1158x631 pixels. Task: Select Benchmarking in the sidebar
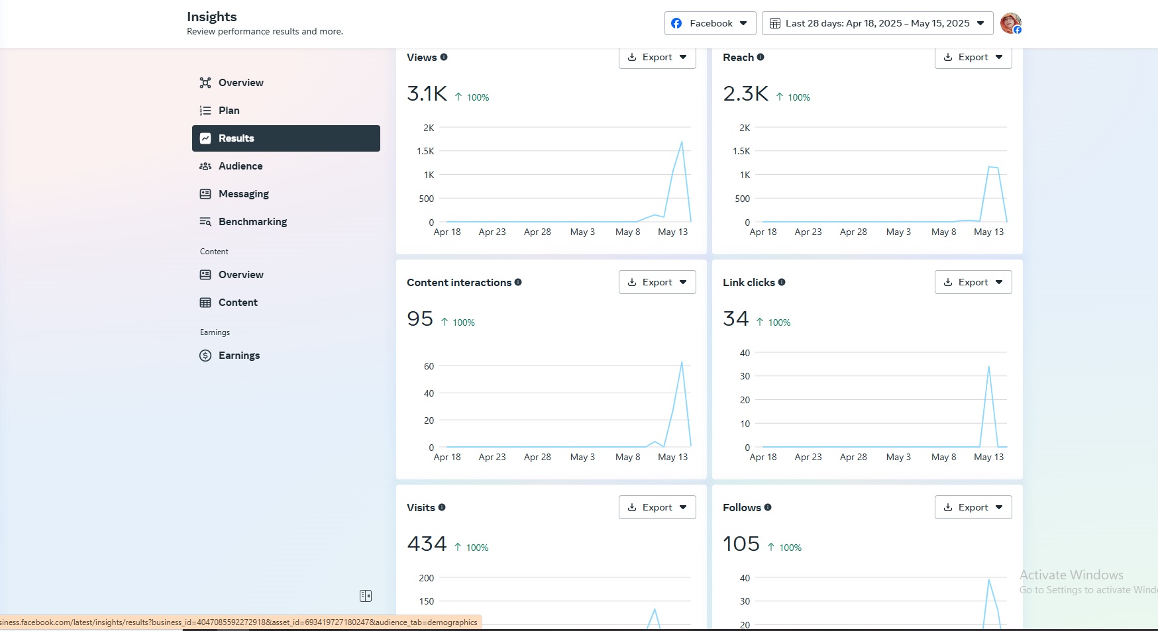[252, 222]
